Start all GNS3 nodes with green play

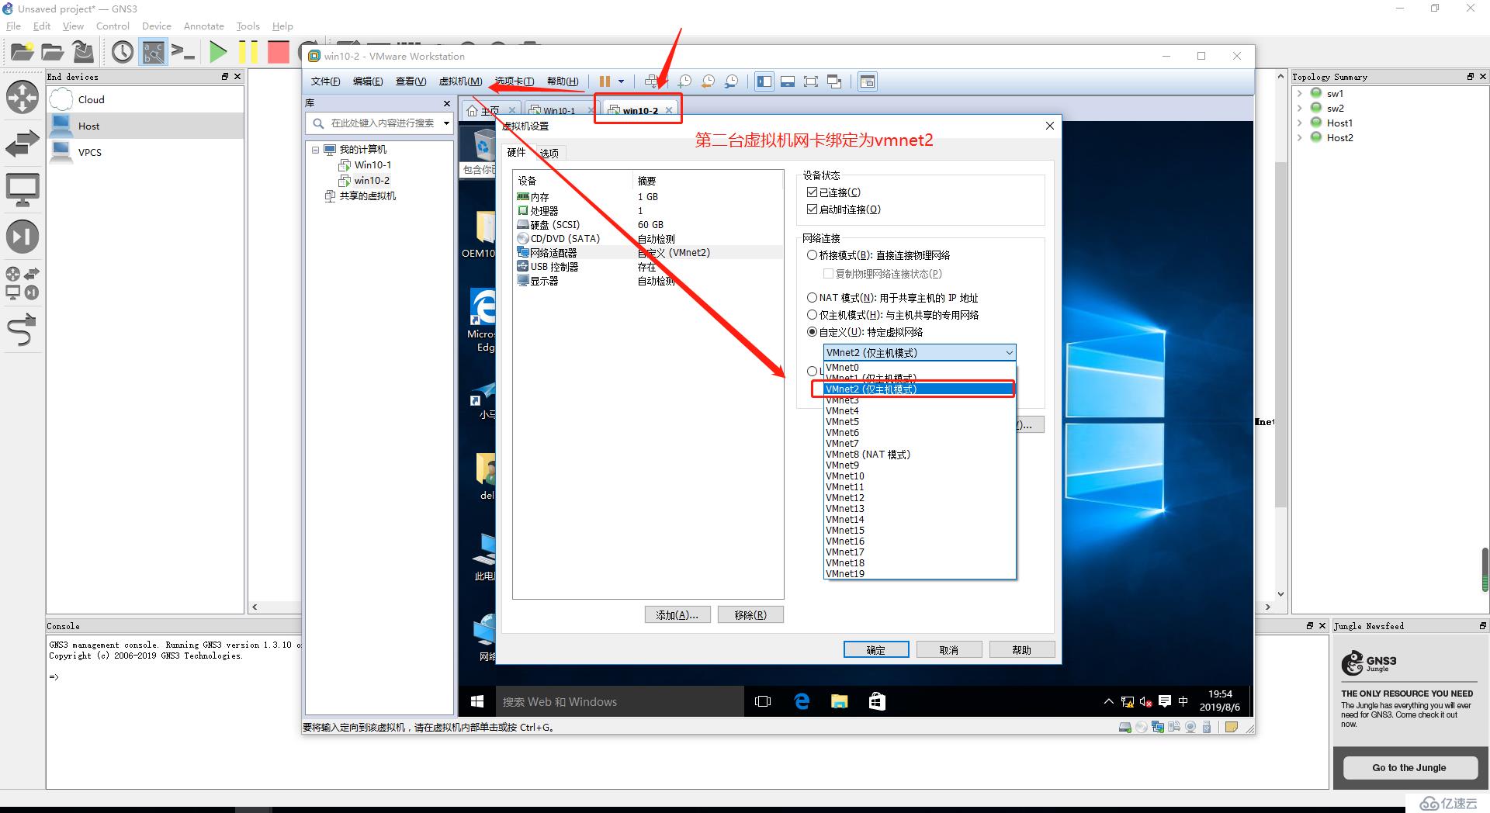tap(218, 52)
